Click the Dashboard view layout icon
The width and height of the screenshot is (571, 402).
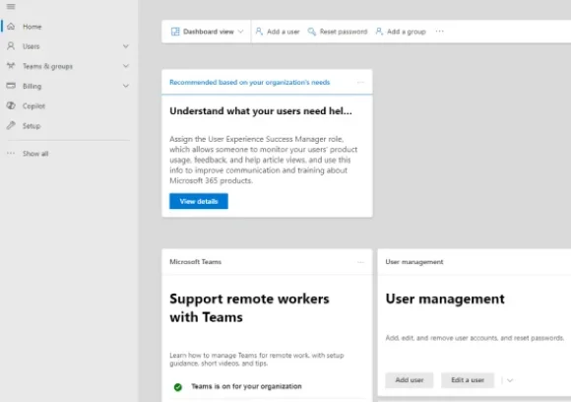point(175,32)
